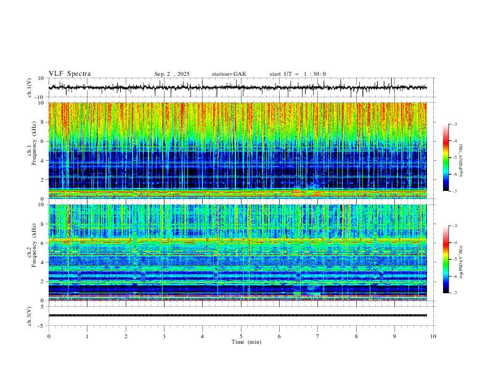The width and height of the screenshot is (488, 377).
Task: Click the ch.2 colorbar "-7" tick label
Action: coord(455,293)
